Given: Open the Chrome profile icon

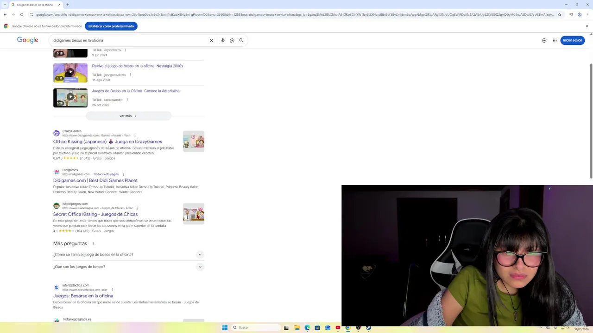Looking at the screenshot, I should pos(580,15).
